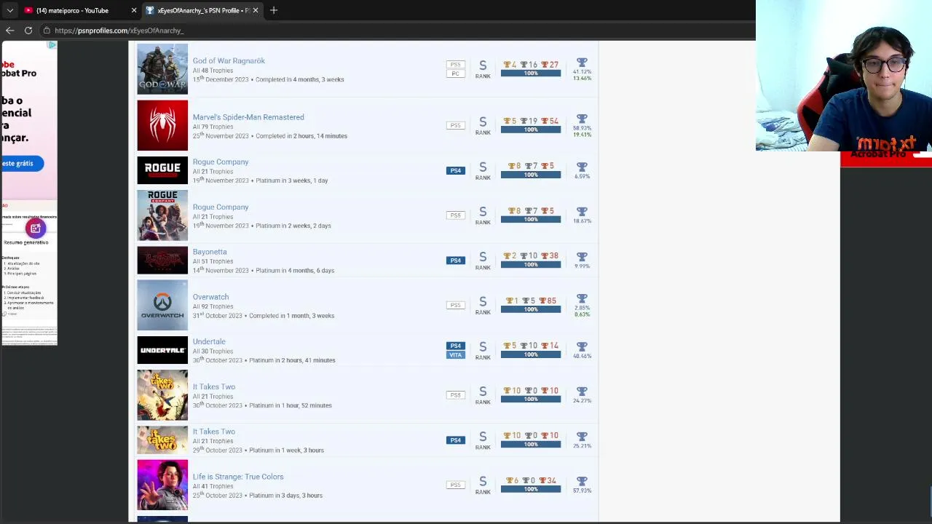Click silver trophy count on Spider-Man row
The image size is (932, 524).
(530, 122)
